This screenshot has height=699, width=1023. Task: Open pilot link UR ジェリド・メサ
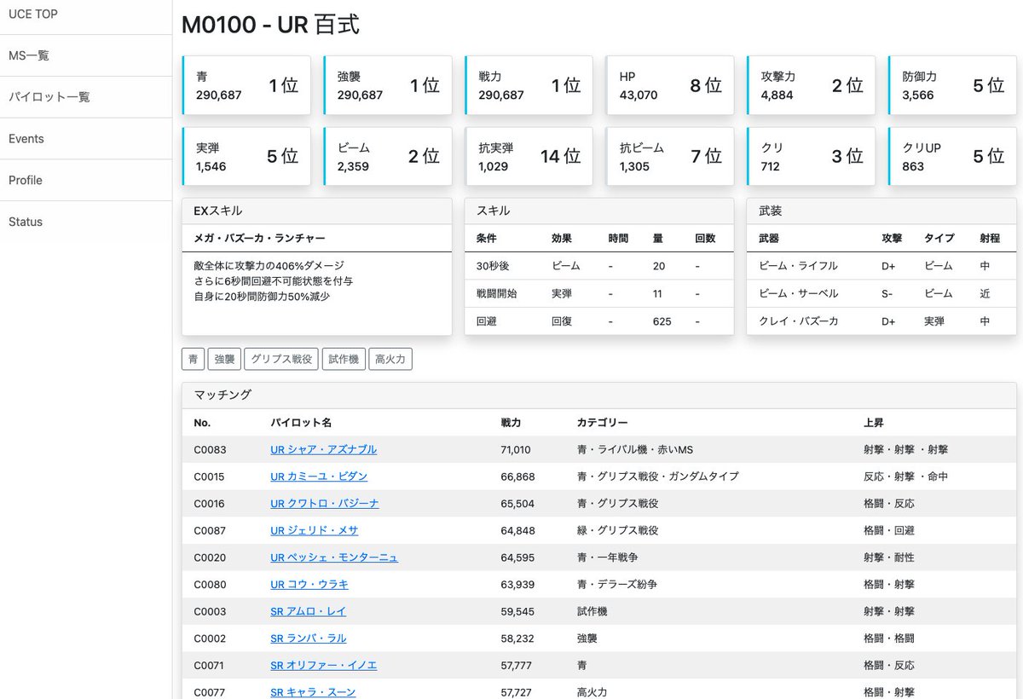pyautogui.click(x=314, y=530)
